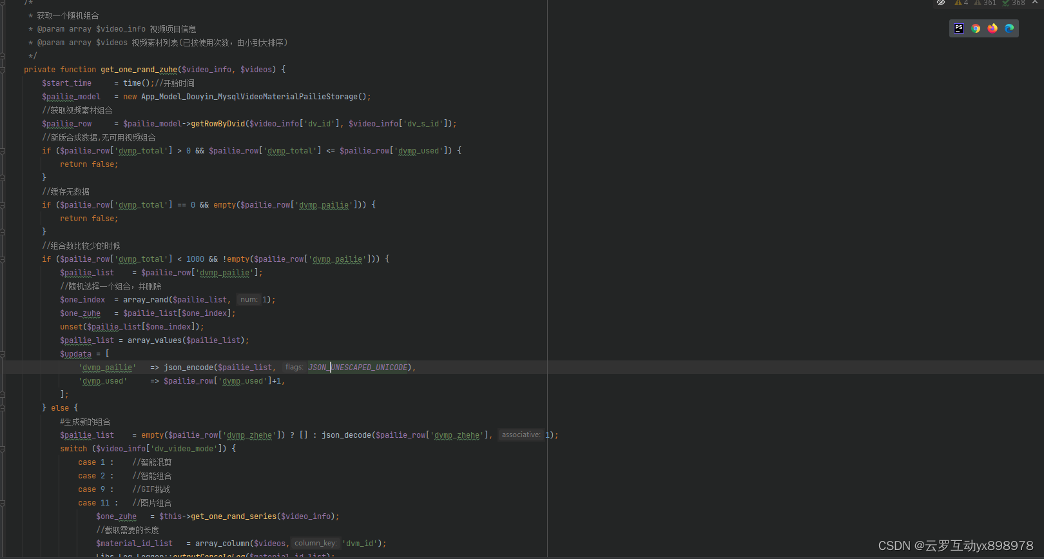Click the fold end marker beside '];'

point(3,395)
